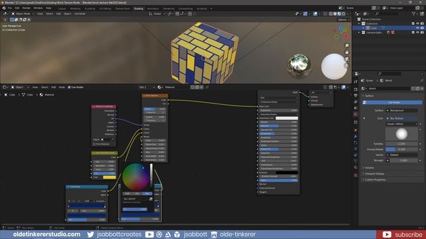426x239 pixels.
Task: Open the Output properties tab icon
Action: [355, 96]
